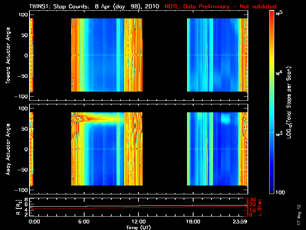Image resolution: width=306 pixels, height=230 pixels.
Task: Click the "0" tick on Away Actuator axis
Action: point(26,149)
